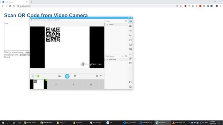Show next source slots with right arrow
The image size is (223, 125).
(102, 84)
